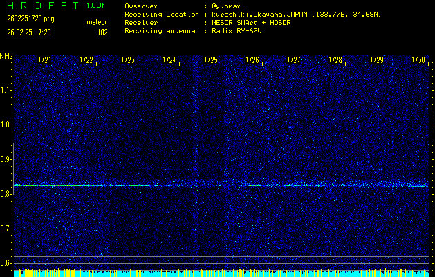
Task: Click the yellow meteor label
Action: point(96,23)
